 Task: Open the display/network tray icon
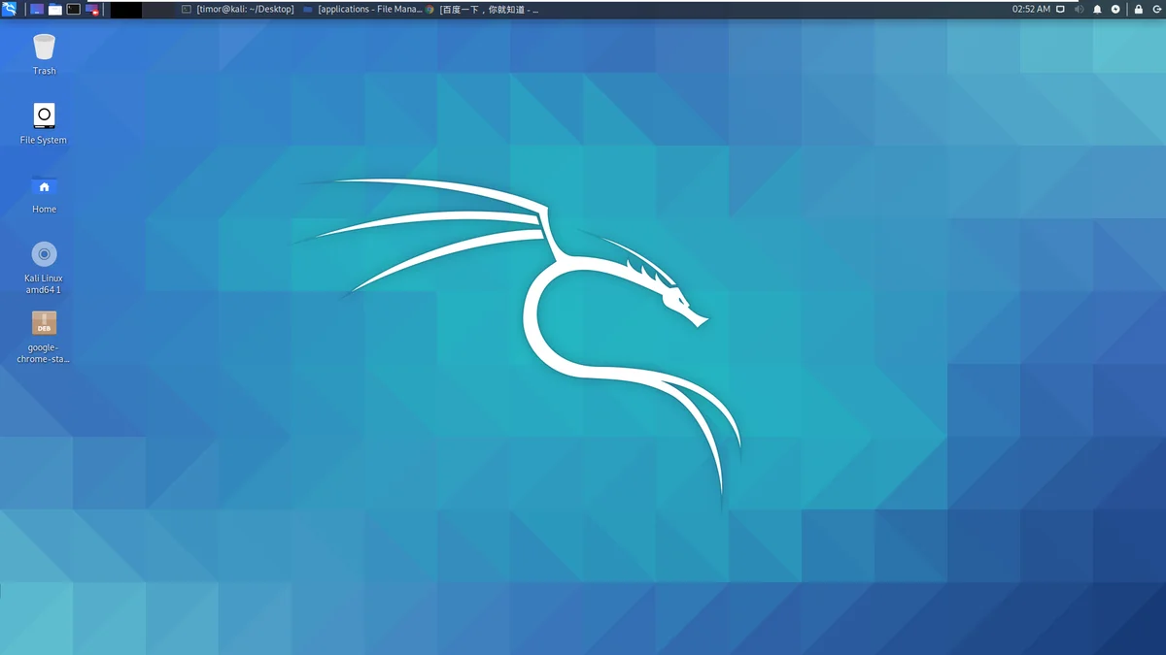tap(1060, 9)
